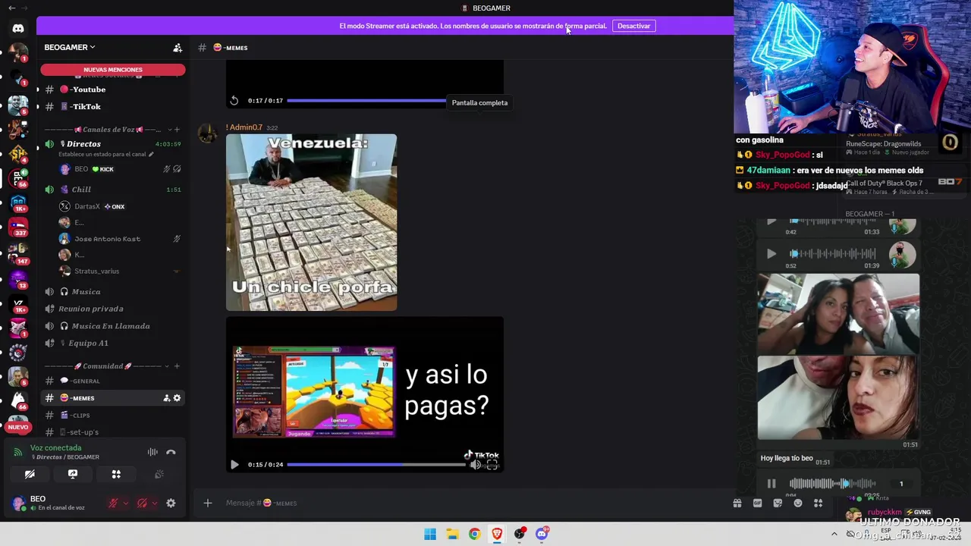Open Brave browser from taskbar

coord(497,534)
